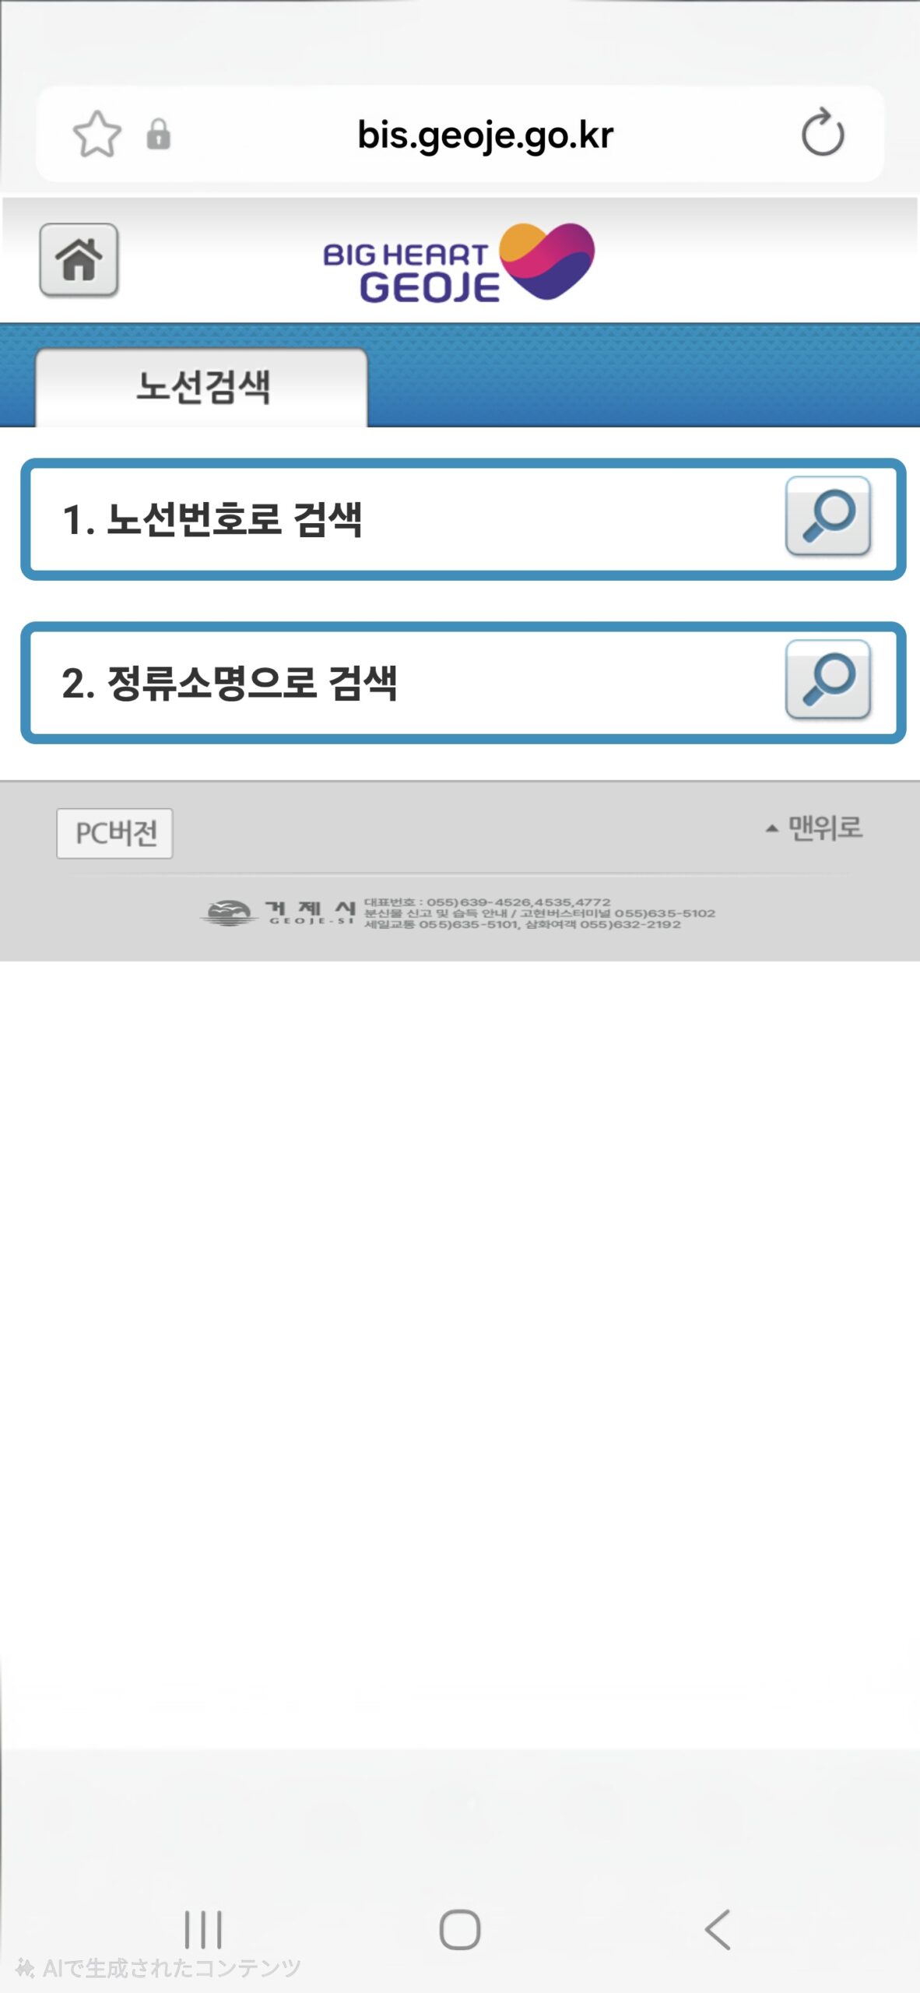
Task: Open 1. 노선번호로 검색 option
Action: [463, 519]
